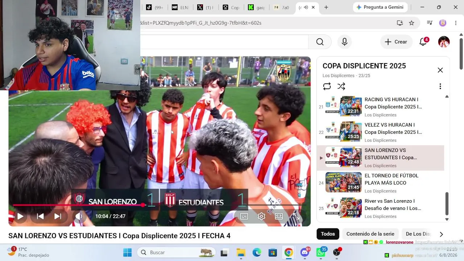Skip to the previous playlist video

pyautogui.click(x=40, y=216)
